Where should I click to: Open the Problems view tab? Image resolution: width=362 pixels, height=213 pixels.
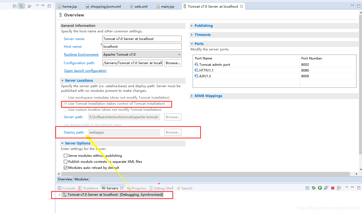tap(88, 188)
